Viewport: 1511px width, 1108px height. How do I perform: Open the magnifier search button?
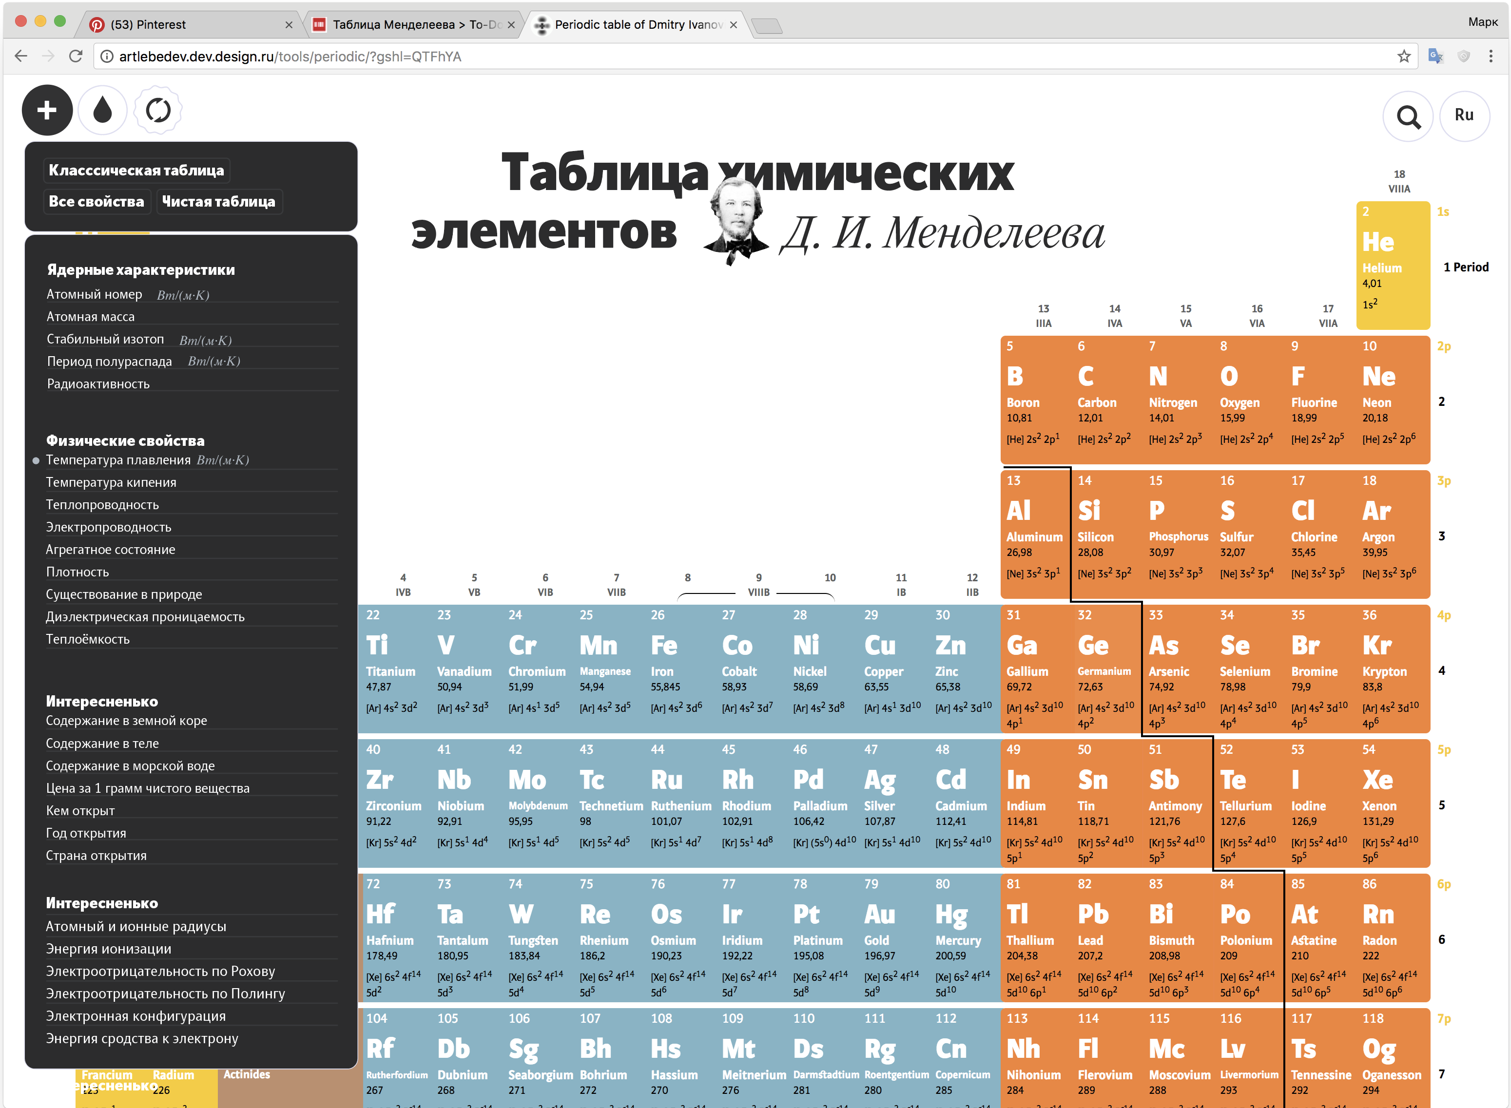(x=1408, y=117)
